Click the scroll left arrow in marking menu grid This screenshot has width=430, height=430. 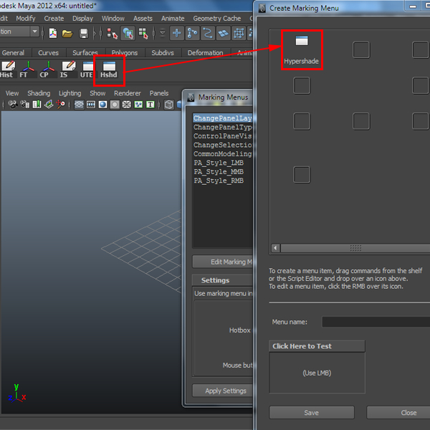point(275,248)
